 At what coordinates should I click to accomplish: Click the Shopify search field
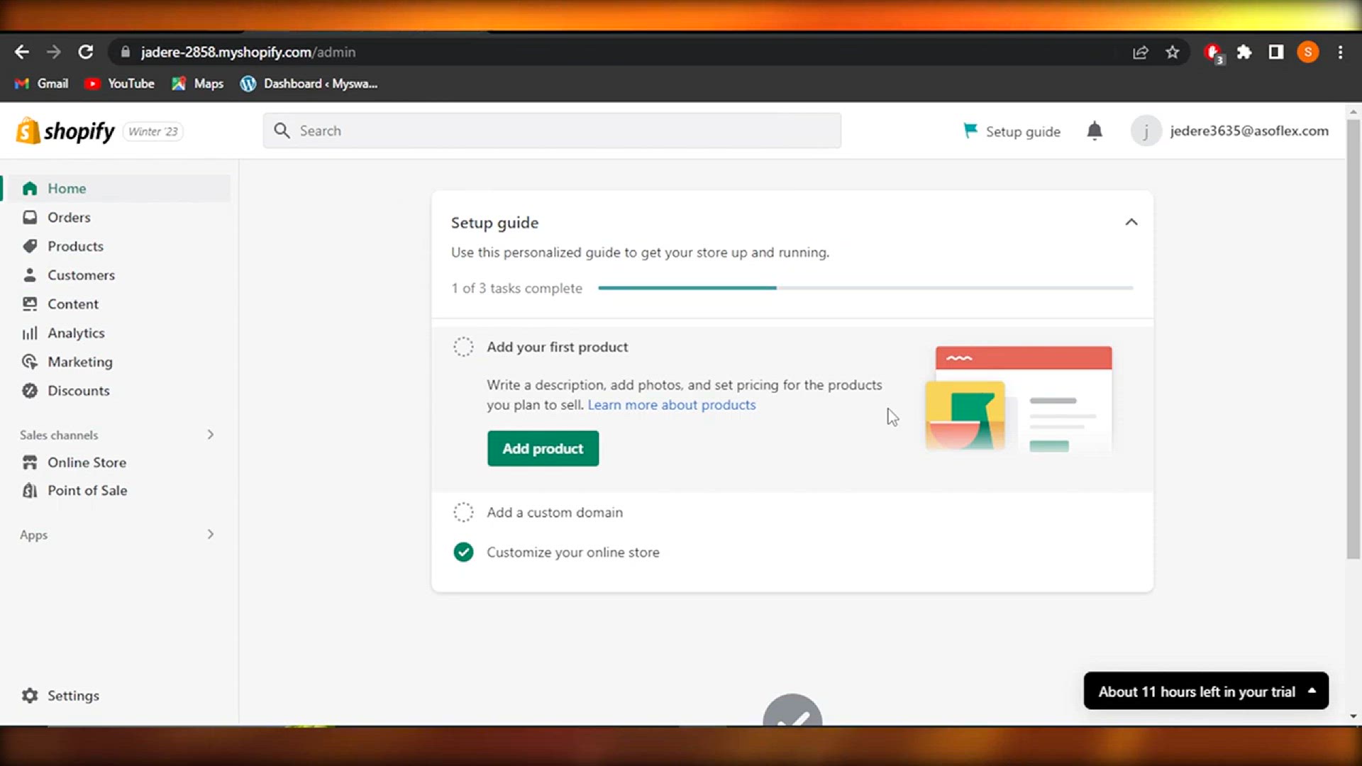(552, 131)
